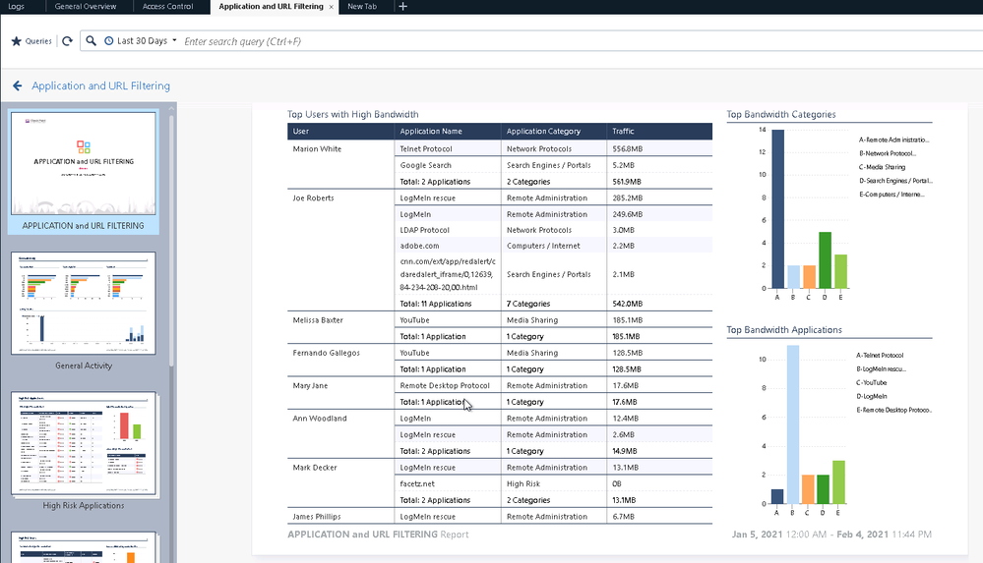Click the facetz.net application cell

pyautogui.click(x=417, y=483)
